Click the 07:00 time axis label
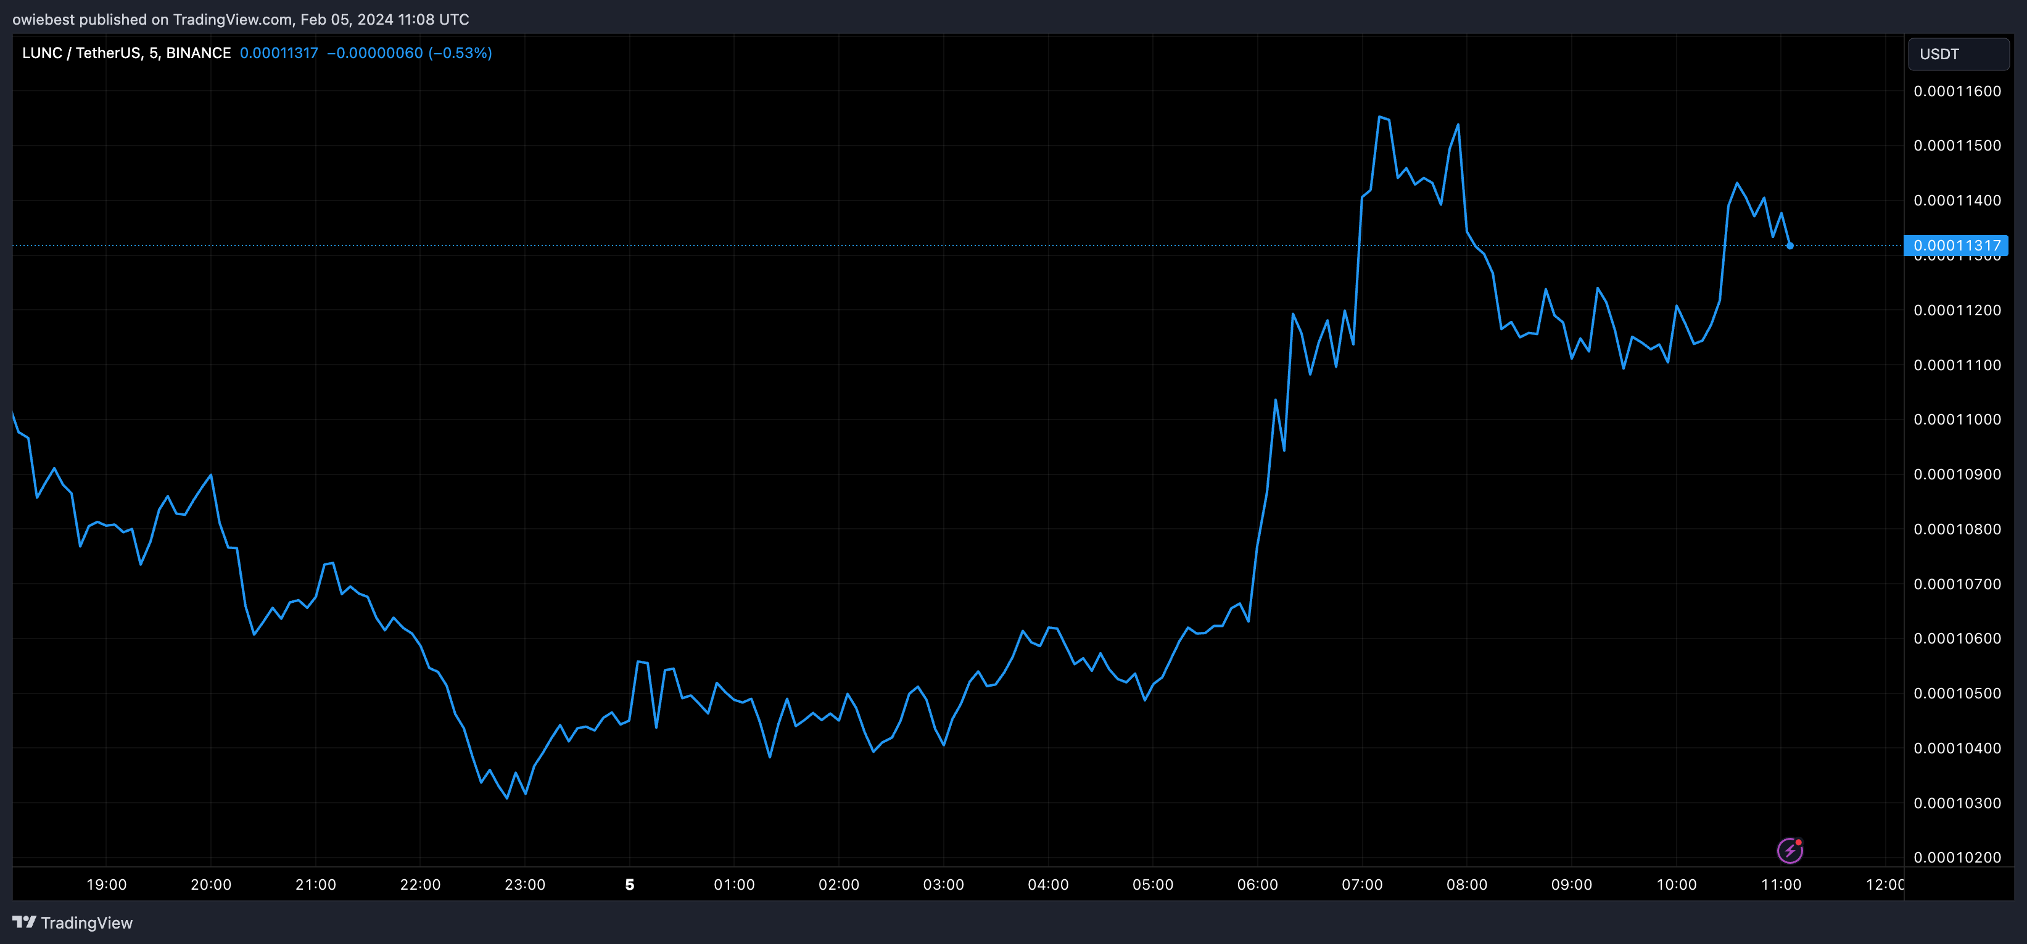The width and height of the screenshot is (2027, 944). point(1361,884)
